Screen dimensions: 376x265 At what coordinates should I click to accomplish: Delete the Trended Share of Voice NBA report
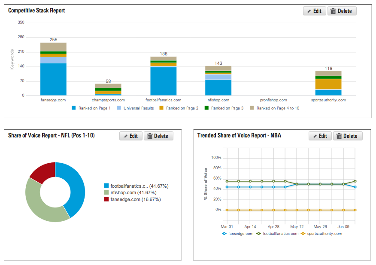tap(347, 136)
